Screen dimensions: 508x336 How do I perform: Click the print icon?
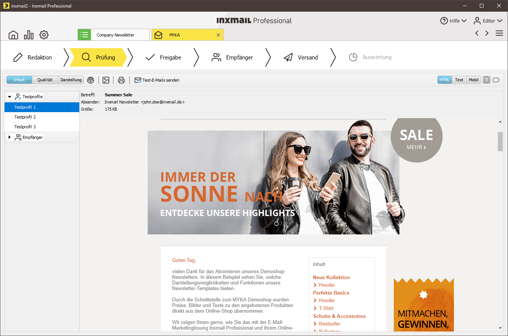[121, 80]
